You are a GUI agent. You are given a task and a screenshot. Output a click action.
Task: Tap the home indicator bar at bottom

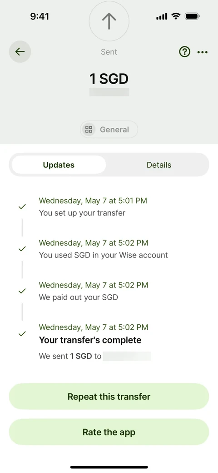point(109,467)
